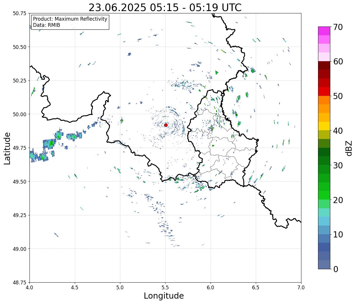This screenshot has height=303, width=356.
Task: Click the dark green swatch just below 35 dBZ
Action: [324, 152]
